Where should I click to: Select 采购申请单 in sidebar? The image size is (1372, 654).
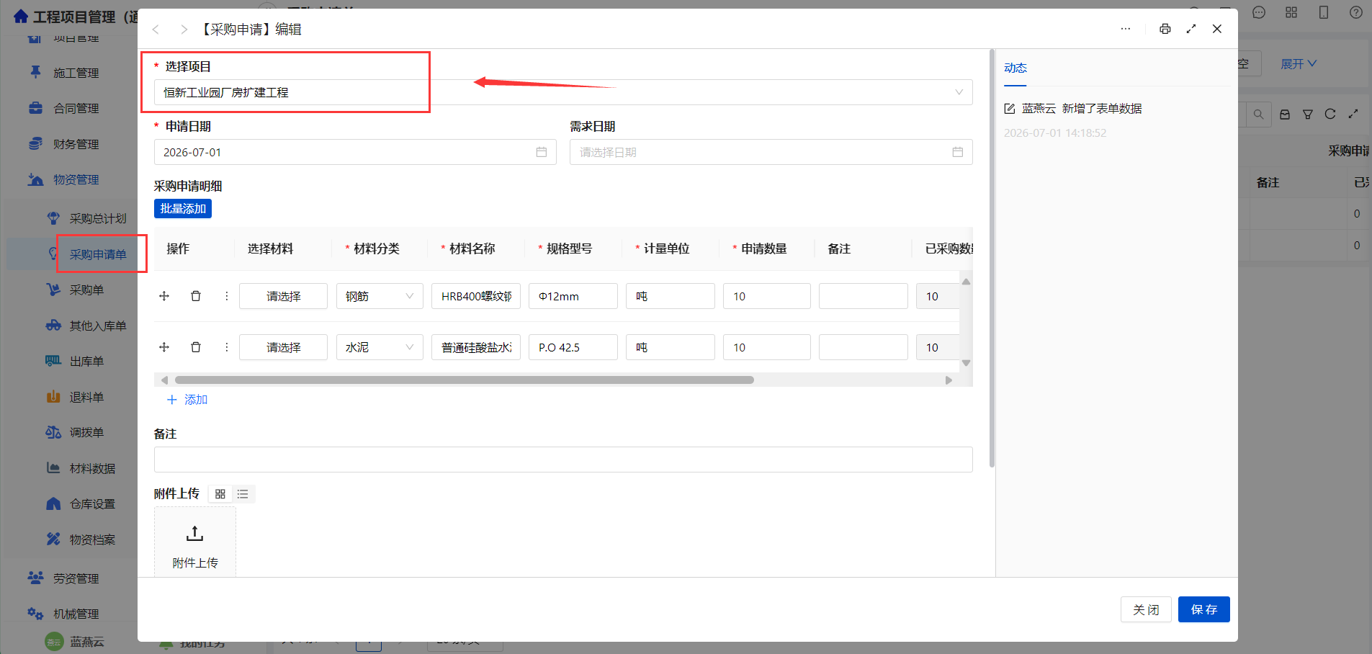[97, 254]
